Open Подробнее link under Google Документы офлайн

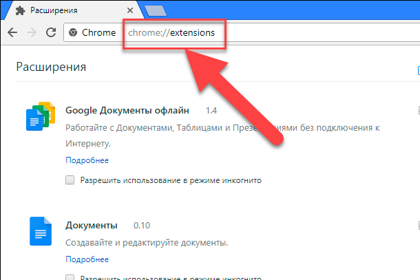87,160
